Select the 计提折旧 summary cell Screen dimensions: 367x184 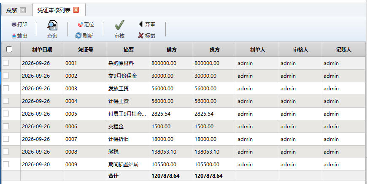coord(129,139)
